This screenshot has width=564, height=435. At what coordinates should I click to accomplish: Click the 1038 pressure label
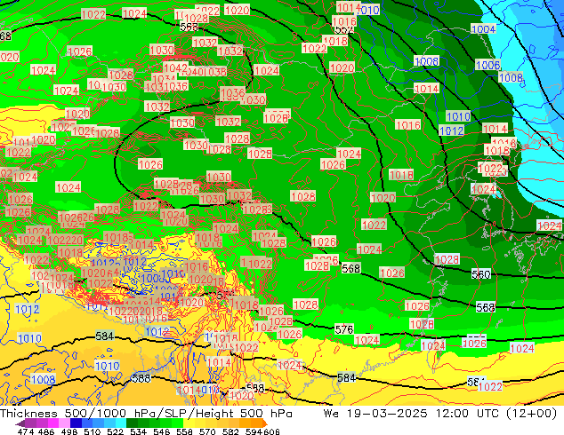215,72
